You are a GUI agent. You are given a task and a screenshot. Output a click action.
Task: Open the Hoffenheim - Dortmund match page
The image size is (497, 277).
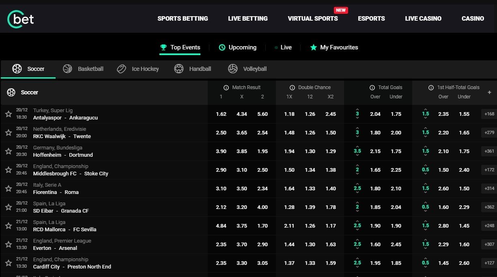63,155
